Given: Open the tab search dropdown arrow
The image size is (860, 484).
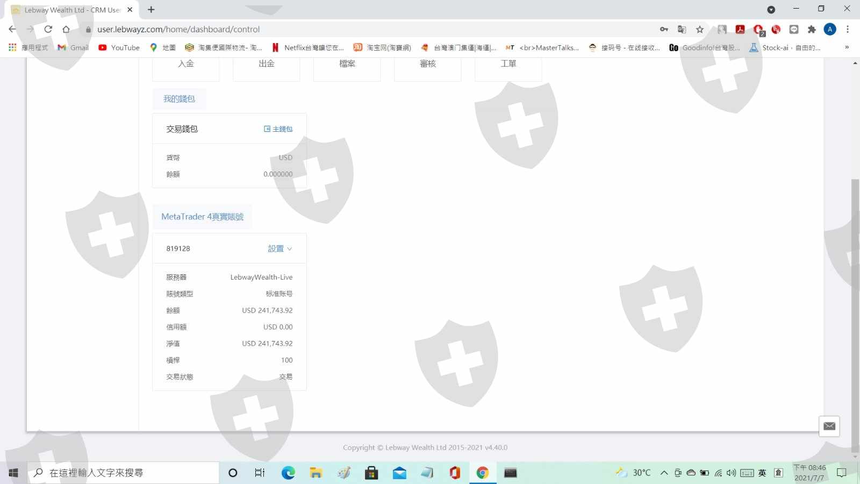Looking at the screenshot, I should click(771, 10).
